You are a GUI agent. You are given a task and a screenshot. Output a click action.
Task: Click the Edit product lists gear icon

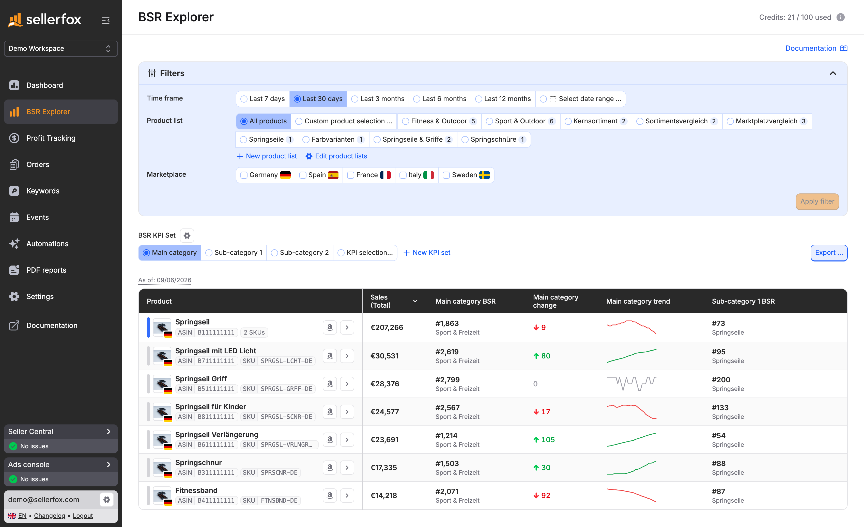[308, 156]
